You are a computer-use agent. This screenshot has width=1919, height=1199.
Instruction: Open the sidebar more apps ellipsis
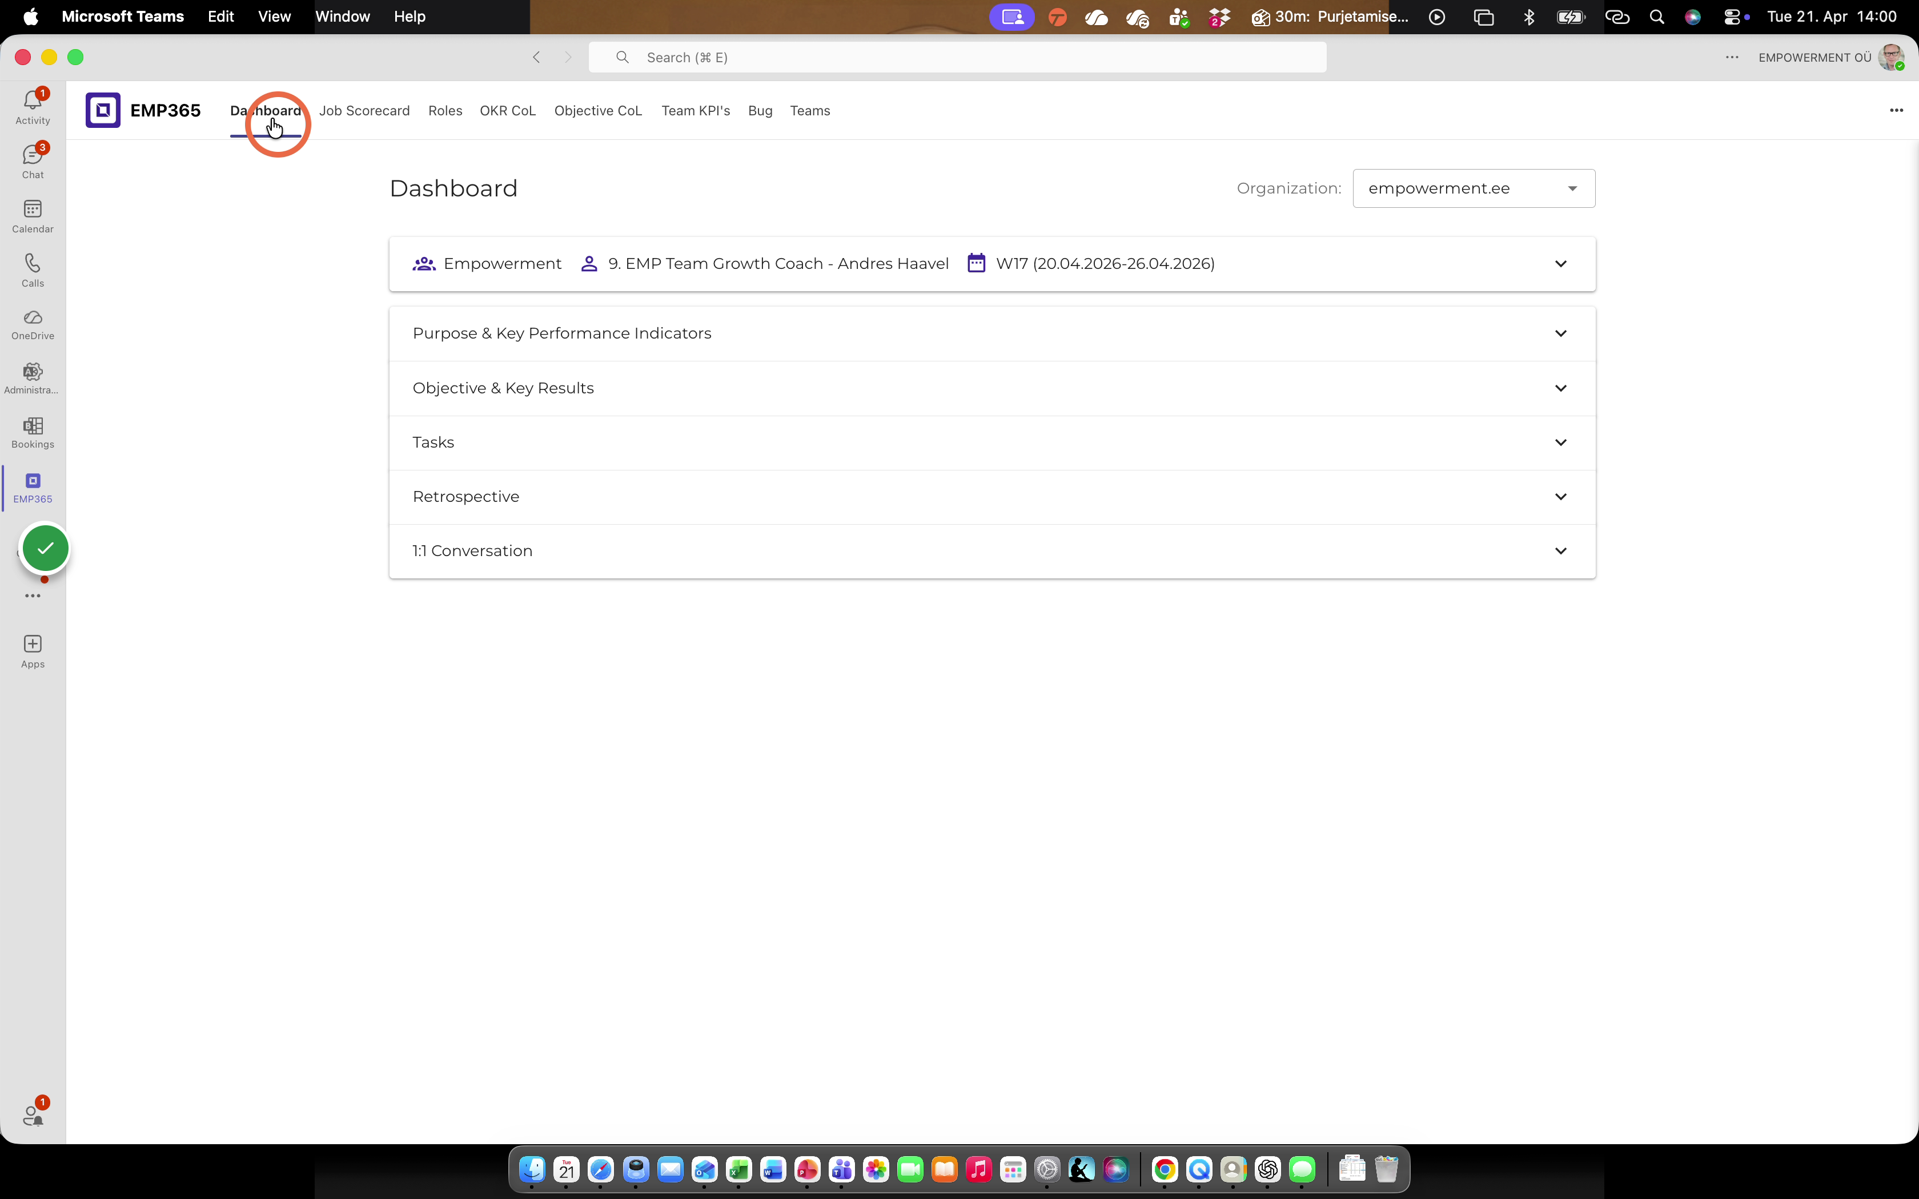click(x=33, y=596)
